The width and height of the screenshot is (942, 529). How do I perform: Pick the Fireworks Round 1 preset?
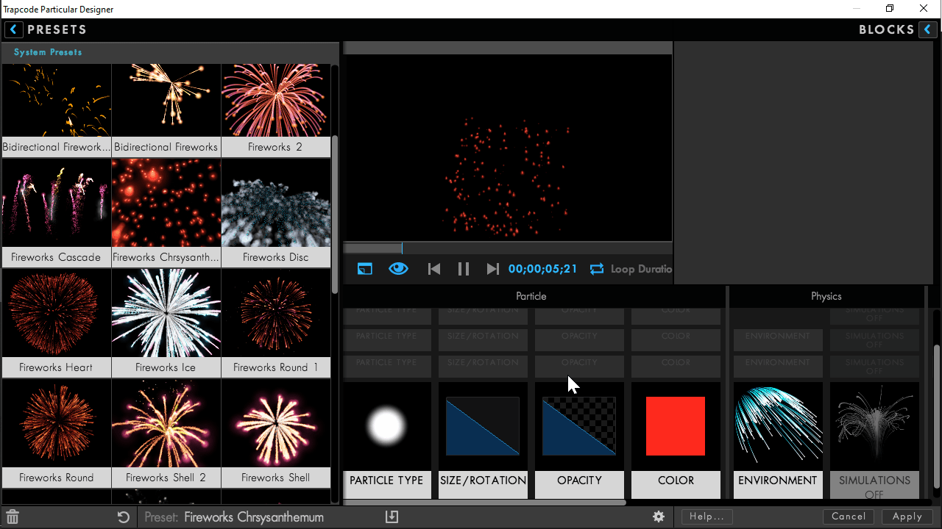coord(276,323)
